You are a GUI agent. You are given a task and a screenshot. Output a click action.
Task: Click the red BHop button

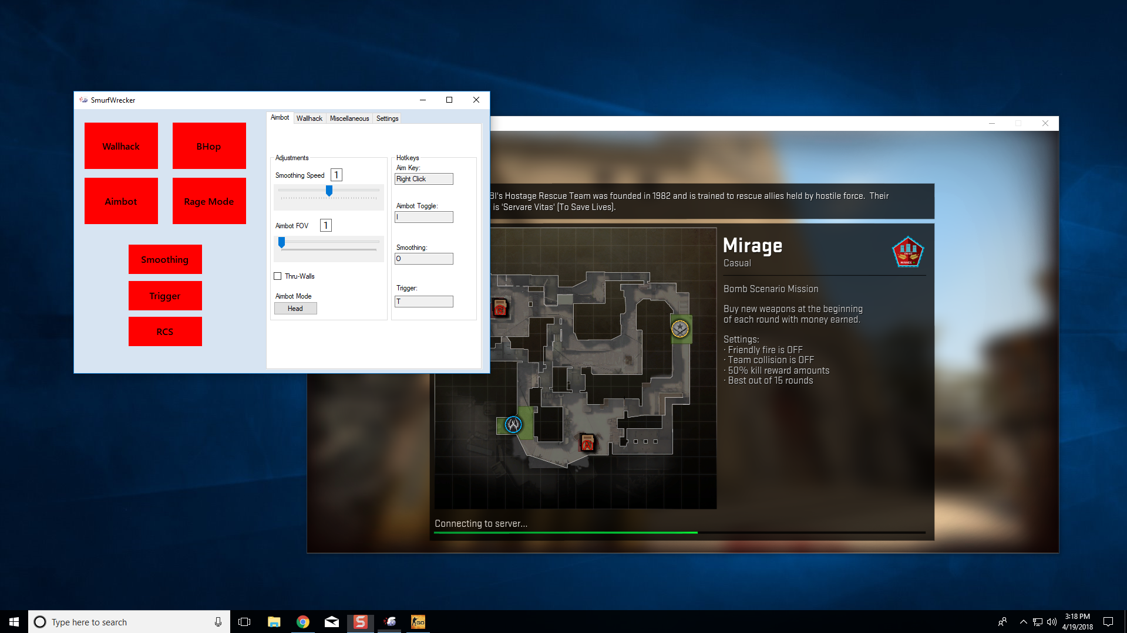(x=209, y=146)
